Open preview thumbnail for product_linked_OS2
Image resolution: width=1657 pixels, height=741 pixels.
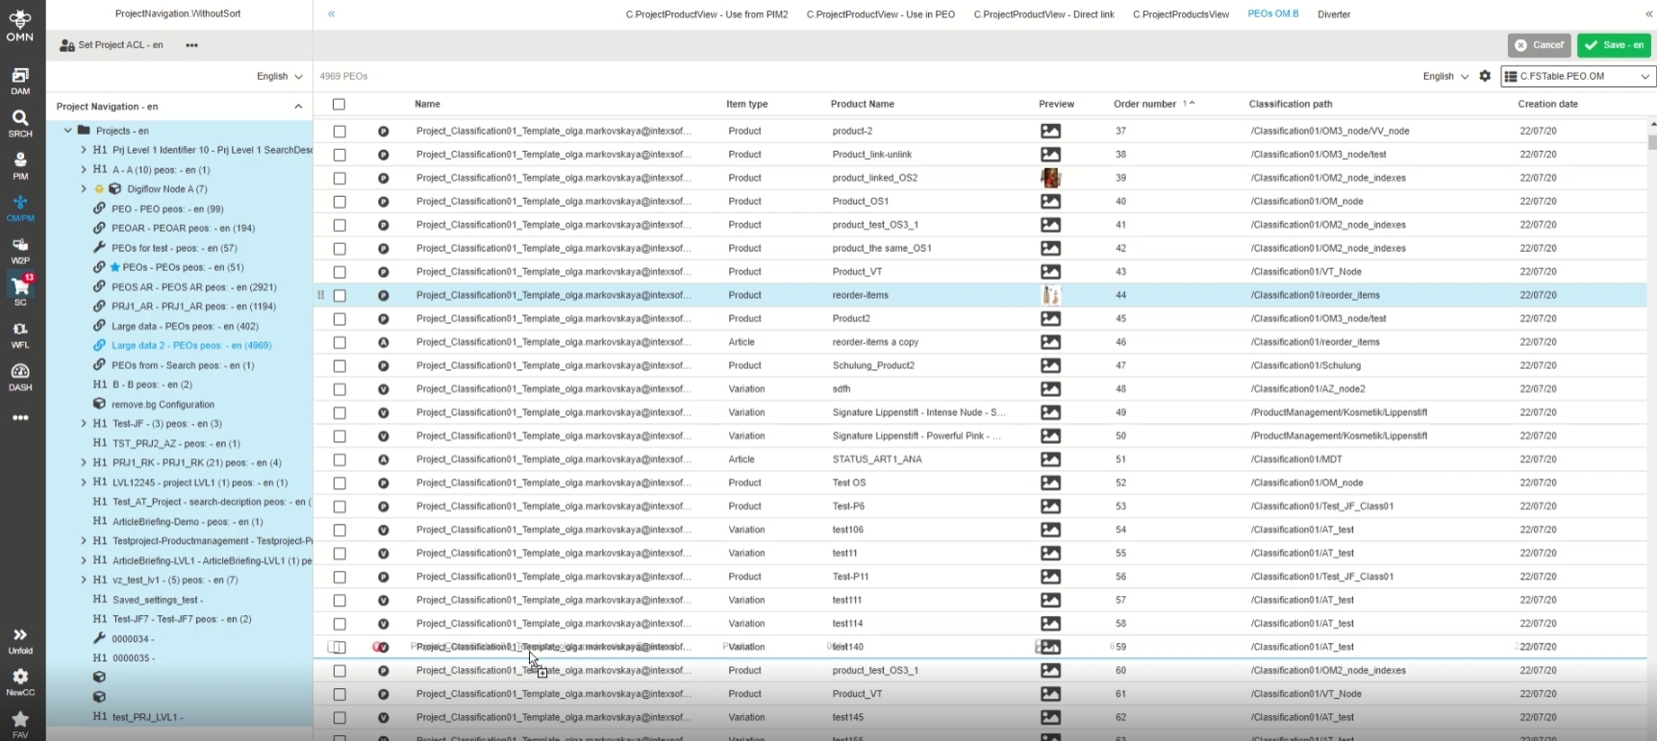pyautogui.click(x=1050, y=178)
